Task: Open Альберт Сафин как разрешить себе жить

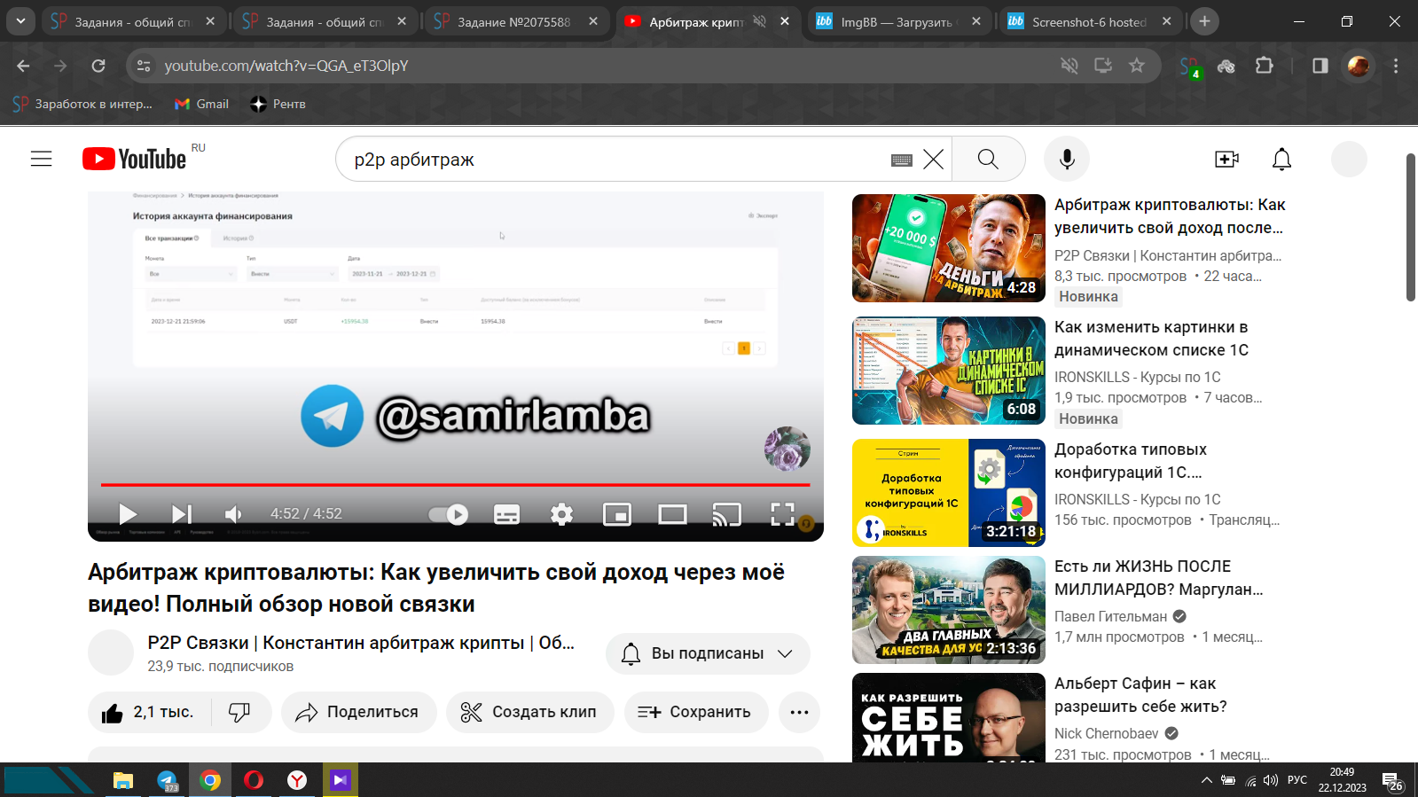Action: click(x=1140, y=694)
